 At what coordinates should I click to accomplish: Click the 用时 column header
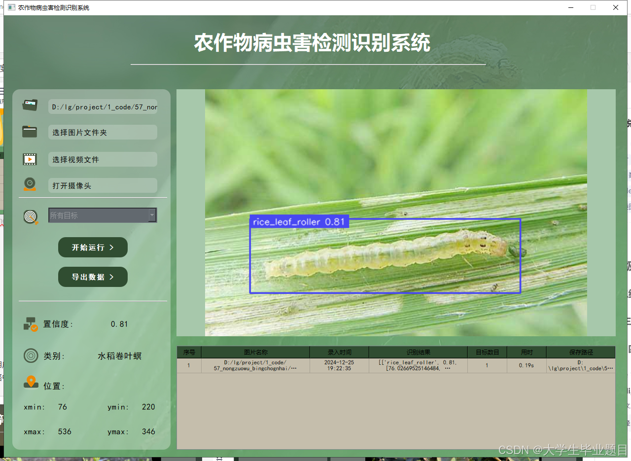click(527, 352)
